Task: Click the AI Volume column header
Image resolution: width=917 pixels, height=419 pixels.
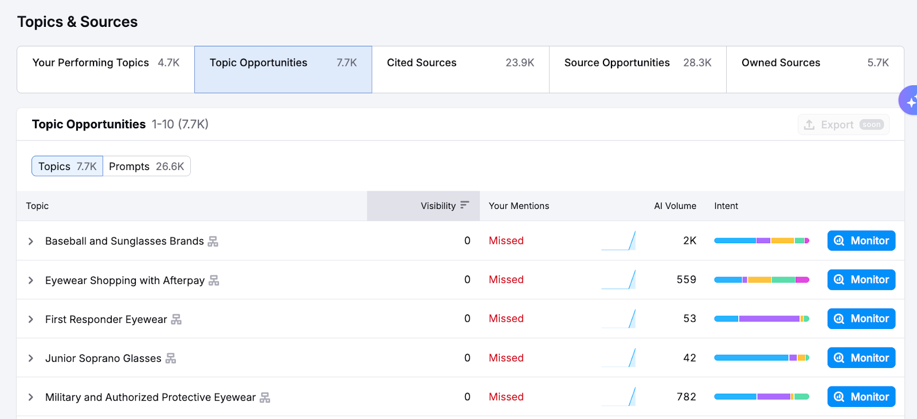Action: (675, 206)
